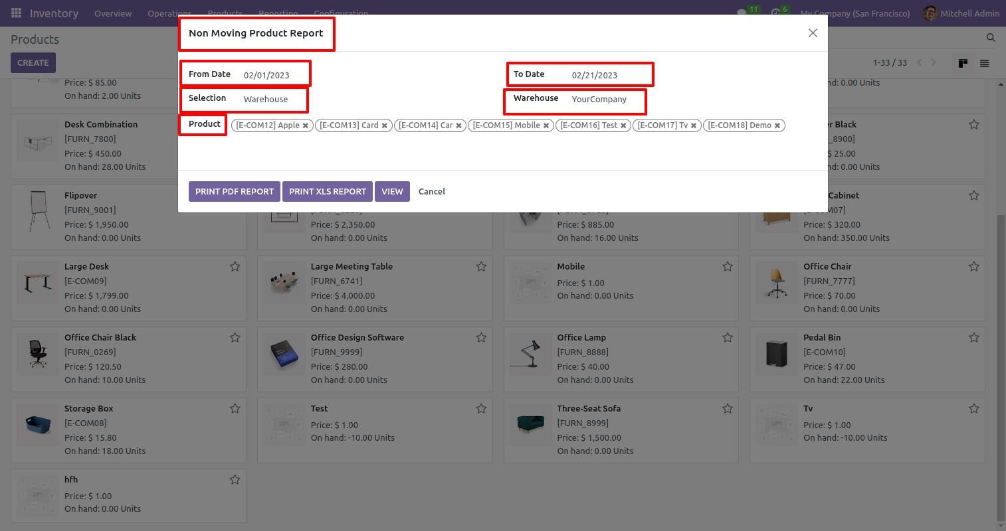Favorite the Pedal Bin star
The image size is (1006, 531).
974,337
